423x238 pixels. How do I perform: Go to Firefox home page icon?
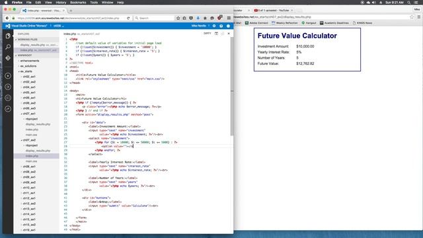(x=205, y=18)
